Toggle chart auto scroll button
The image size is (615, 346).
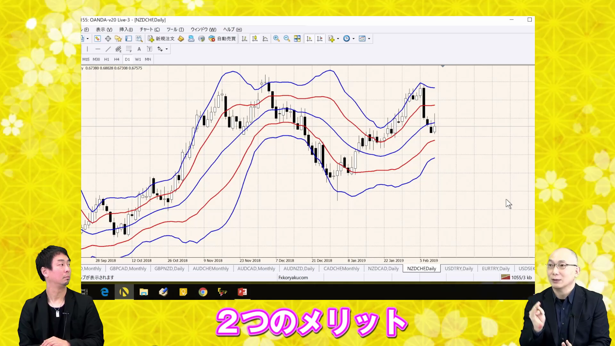309,39
